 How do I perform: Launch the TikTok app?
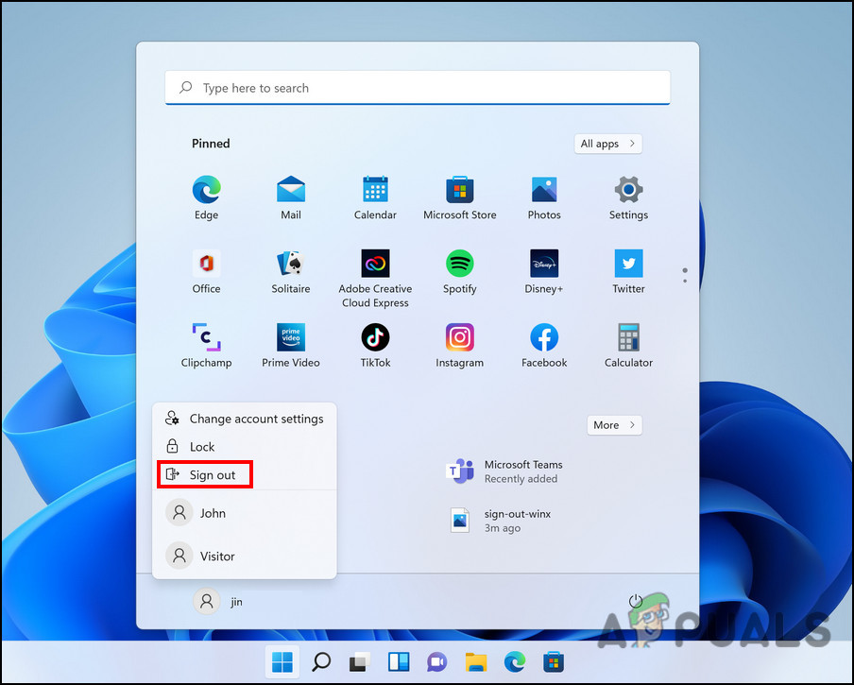375,346
